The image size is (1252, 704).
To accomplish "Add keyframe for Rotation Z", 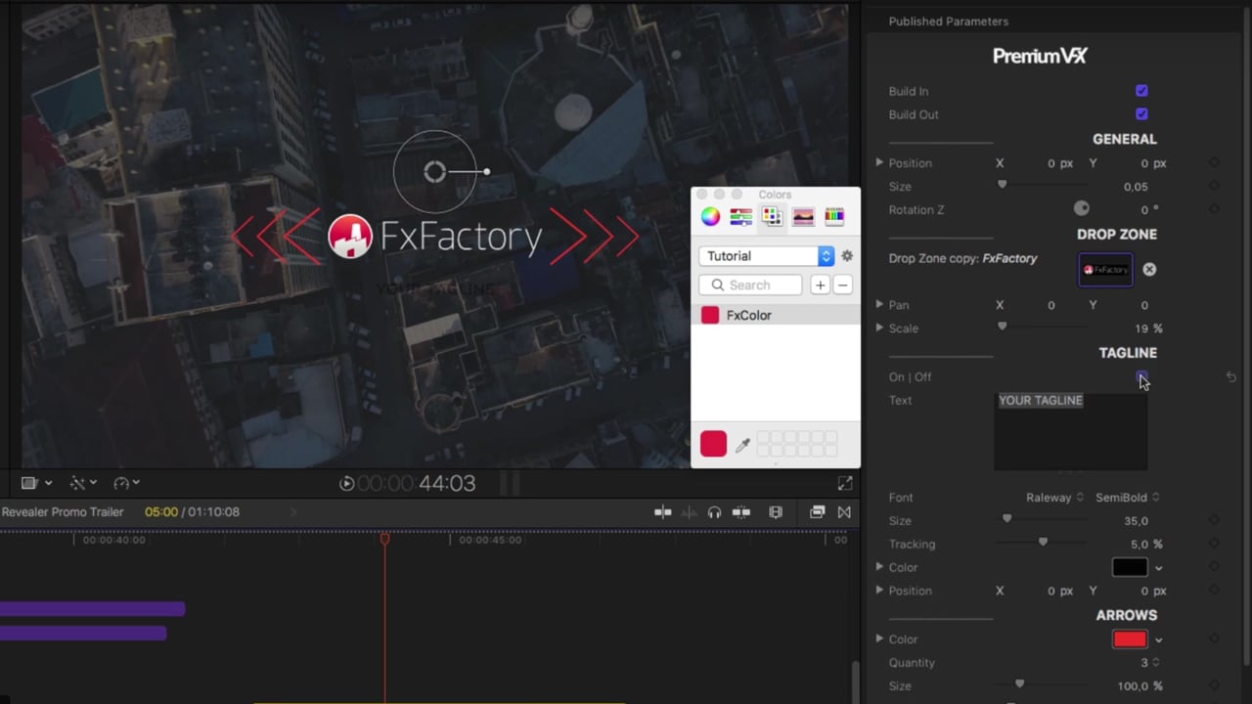I will click(1214, 210).
